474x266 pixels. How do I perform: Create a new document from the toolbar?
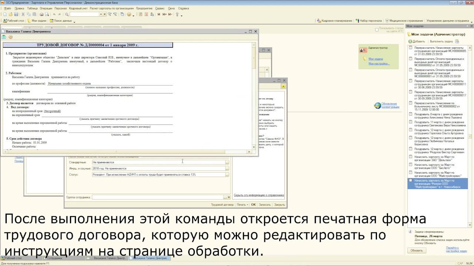5,14
